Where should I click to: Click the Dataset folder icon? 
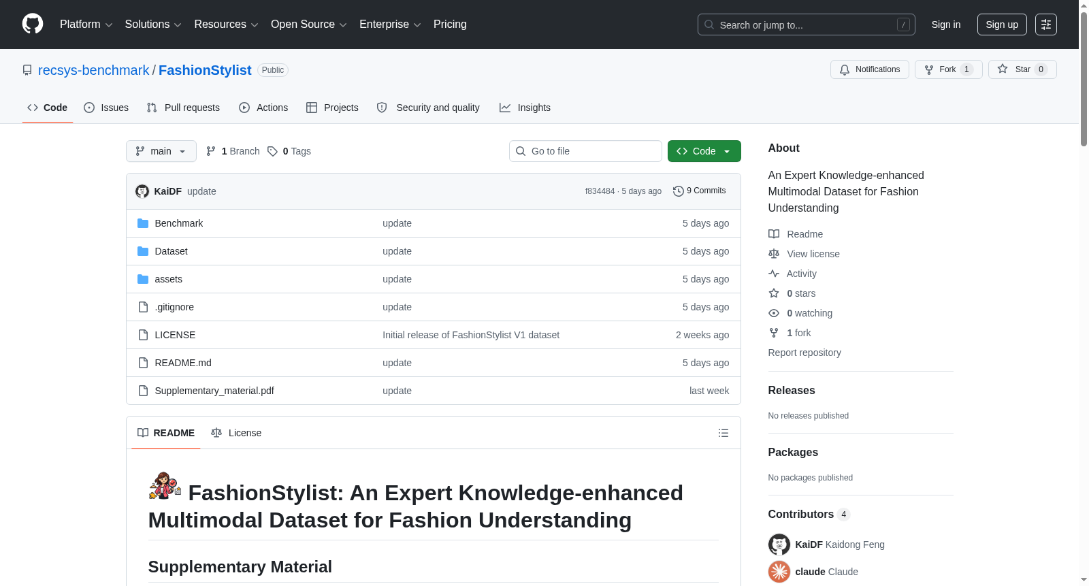(x=143, y=251)
